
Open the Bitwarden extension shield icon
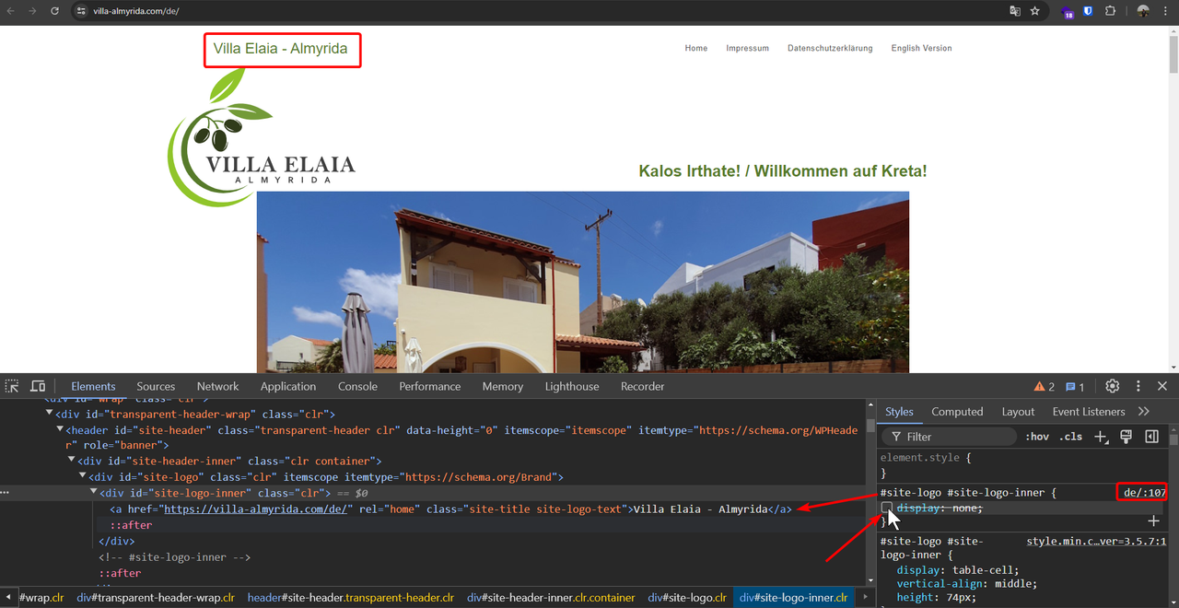pos(1088,11)
